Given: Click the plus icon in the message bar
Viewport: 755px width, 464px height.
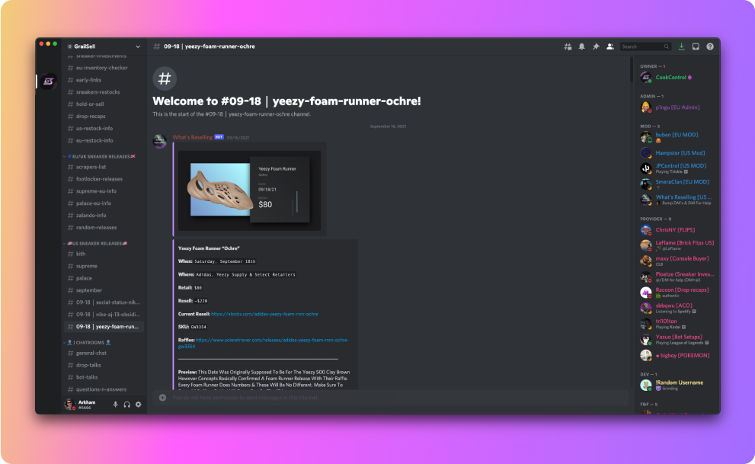Looking at the screenshot, I should (162, 397).
